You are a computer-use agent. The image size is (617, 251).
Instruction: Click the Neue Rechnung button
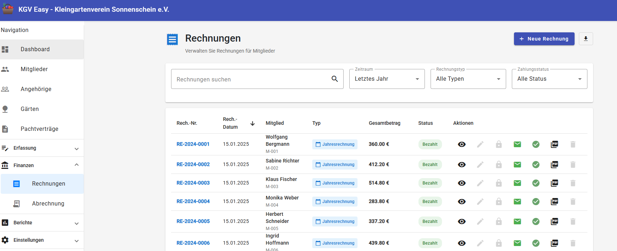pyautogui.click(x=544, y=39)
